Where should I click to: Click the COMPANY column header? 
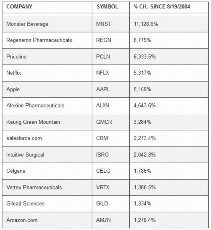pyautogui.click(x=19, y=6)
